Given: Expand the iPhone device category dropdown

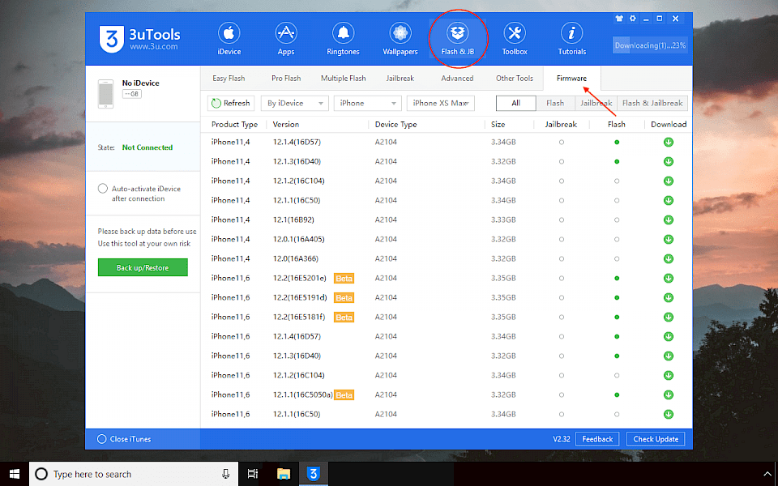Looking at the screenshot, I should coord(368,103).
